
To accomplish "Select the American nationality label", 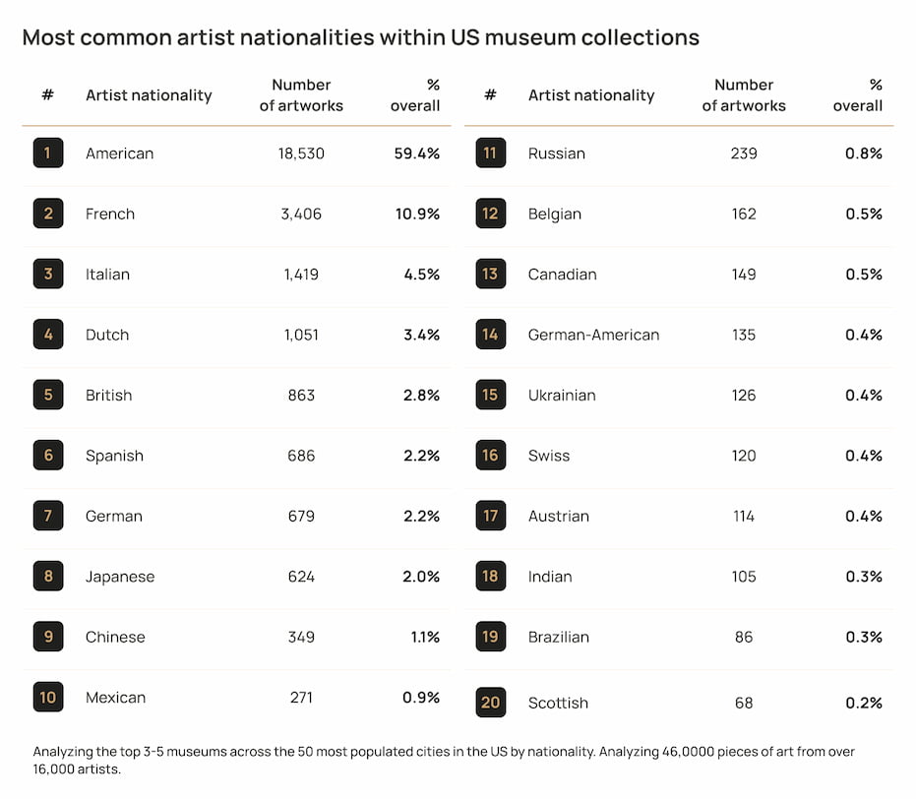I will coord(120,154).
